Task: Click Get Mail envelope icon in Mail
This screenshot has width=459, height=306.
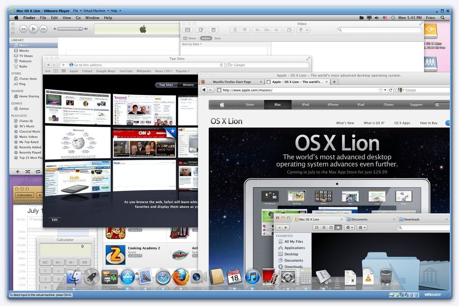Action: pos(187,30)
